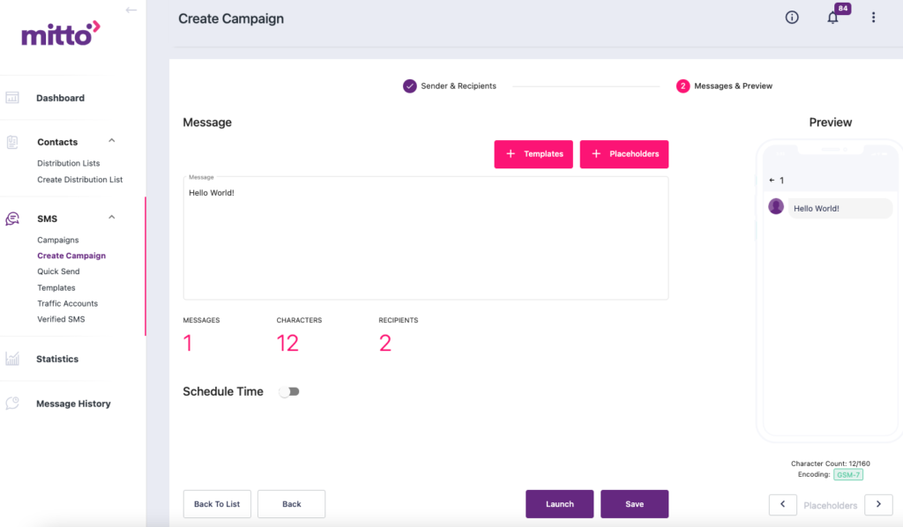This screenshot has height=527, width=903.
Task: Select the SMS sidebar icon
Action: click(x=12, y=217)
